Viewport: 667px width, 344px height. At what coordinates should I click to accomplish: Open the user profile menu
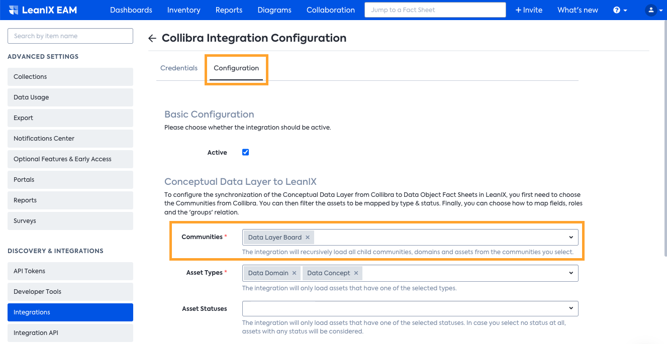point(654,10)
